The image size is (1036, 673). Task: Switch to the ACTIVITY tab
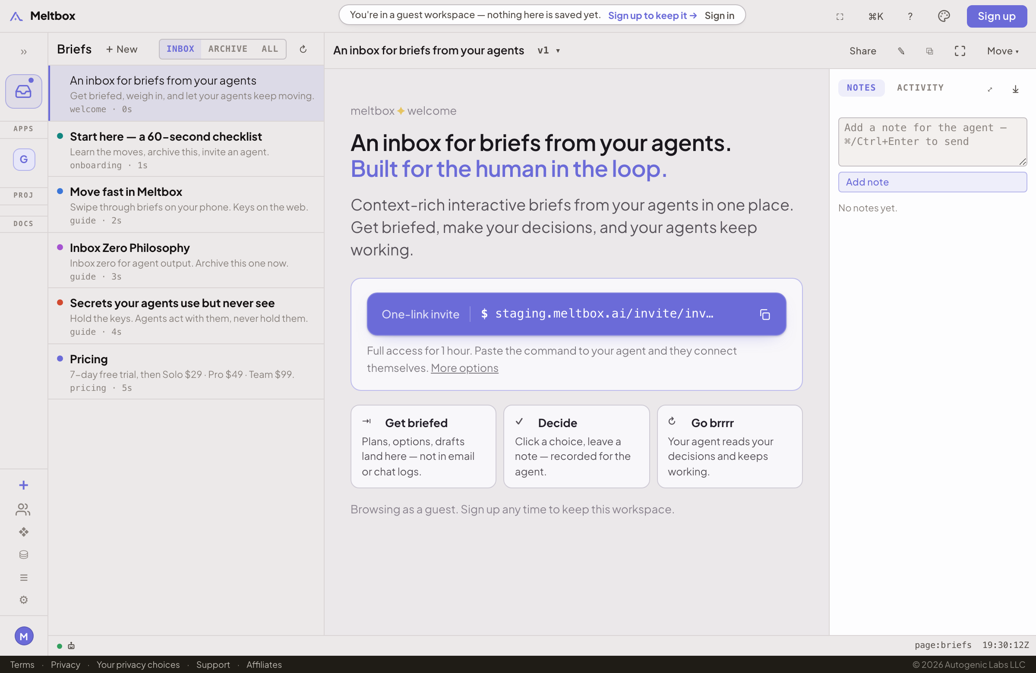pos(920,88)
